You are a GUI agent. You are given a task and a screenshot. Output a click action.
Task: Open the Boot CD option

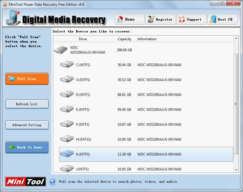[x=222, y=19]
